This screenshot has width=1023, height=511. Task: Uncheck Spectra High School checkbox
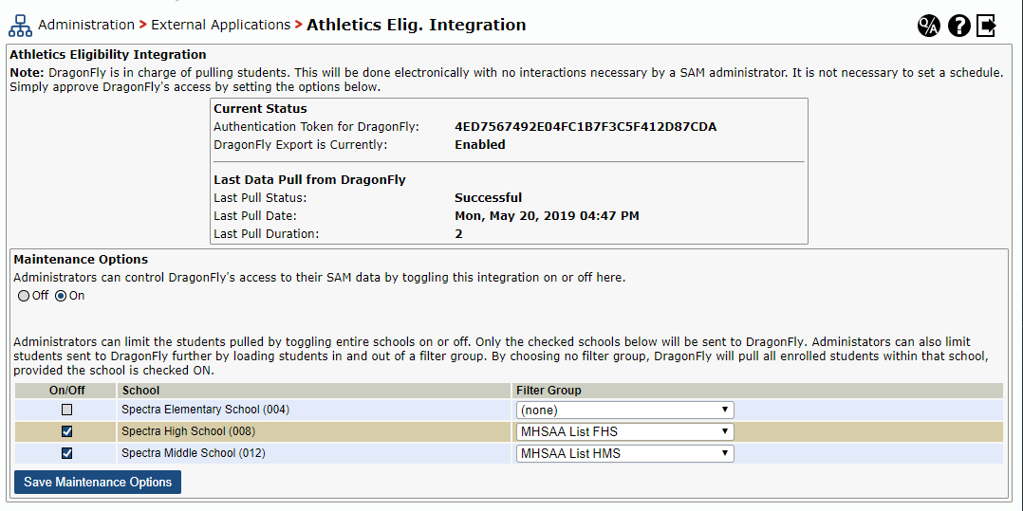67,431
